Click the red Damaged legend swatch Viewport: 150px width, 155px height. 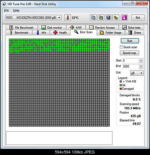121,89
